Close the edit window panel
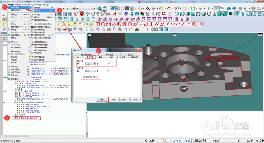 [x=84, y=33]
